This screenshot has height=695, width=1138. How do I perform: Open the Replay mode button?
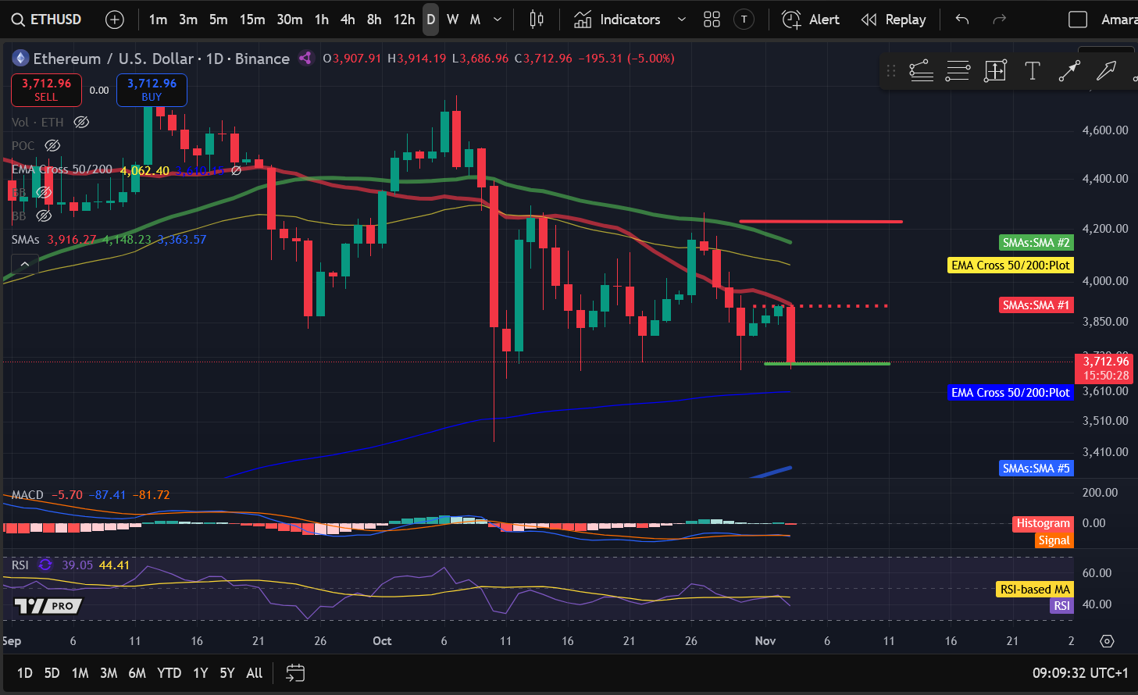(x=894, y=20)
